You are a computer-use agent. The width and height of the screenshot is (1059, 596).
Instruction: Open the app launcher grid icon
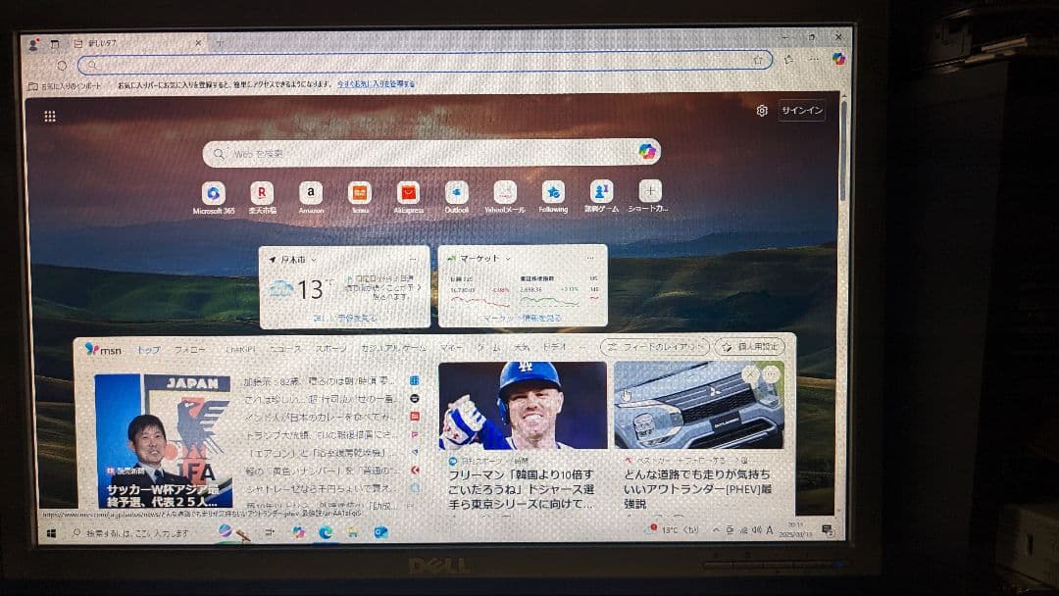click(49, 116)
